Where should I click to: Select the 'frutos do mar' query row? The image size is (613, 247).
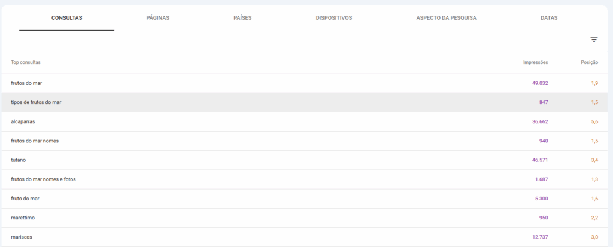pyautogui.click(x=26, y=83)
